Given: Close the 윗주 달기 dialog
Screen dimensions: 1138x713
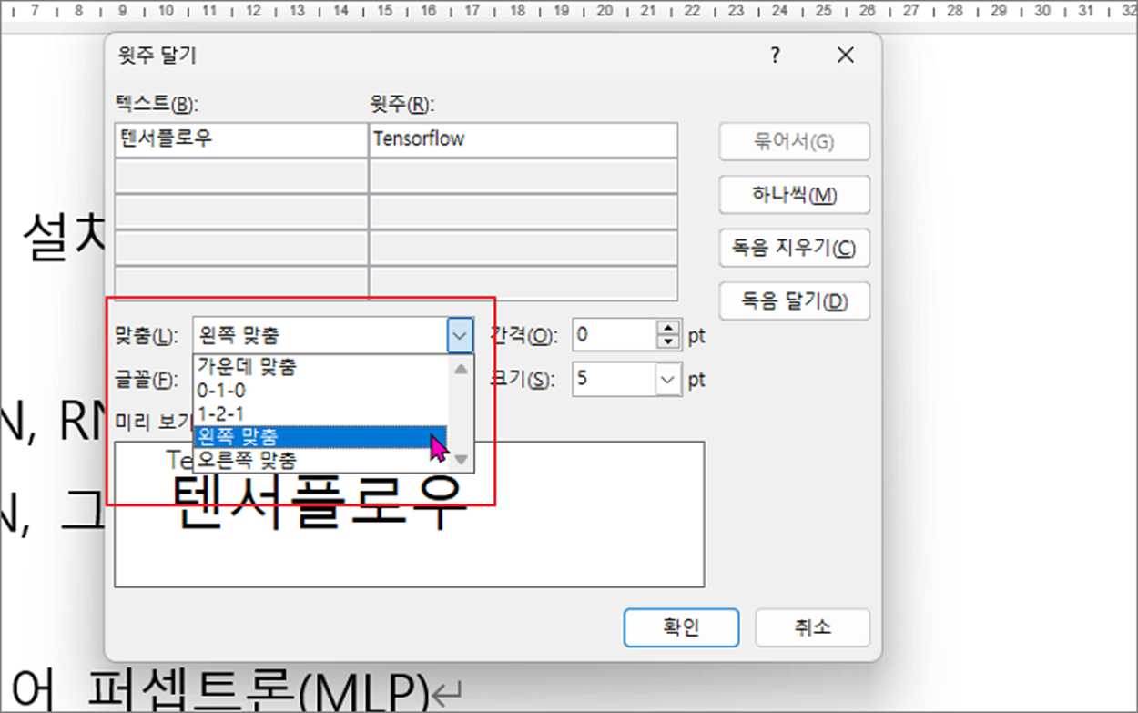Looking at the screenshot, I should [x=846, y=56].
